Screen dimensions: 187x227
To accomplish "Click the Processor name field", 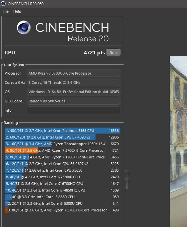I will (x=73, y=73).
